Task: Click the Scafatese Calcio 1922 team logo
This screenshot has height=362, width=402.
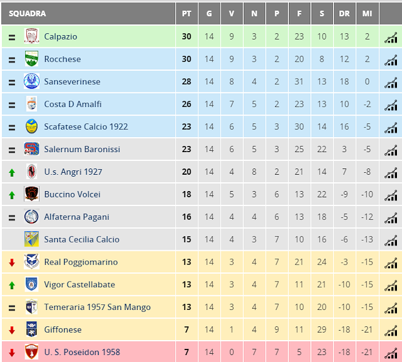Action: coord(31,126)
